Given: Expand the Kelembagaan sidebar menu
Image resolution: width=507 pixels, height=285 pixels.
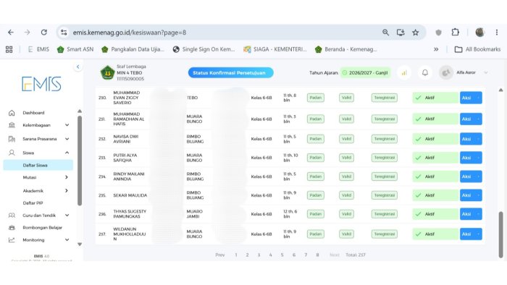Looking at the screenshot, I should [39, 125].
